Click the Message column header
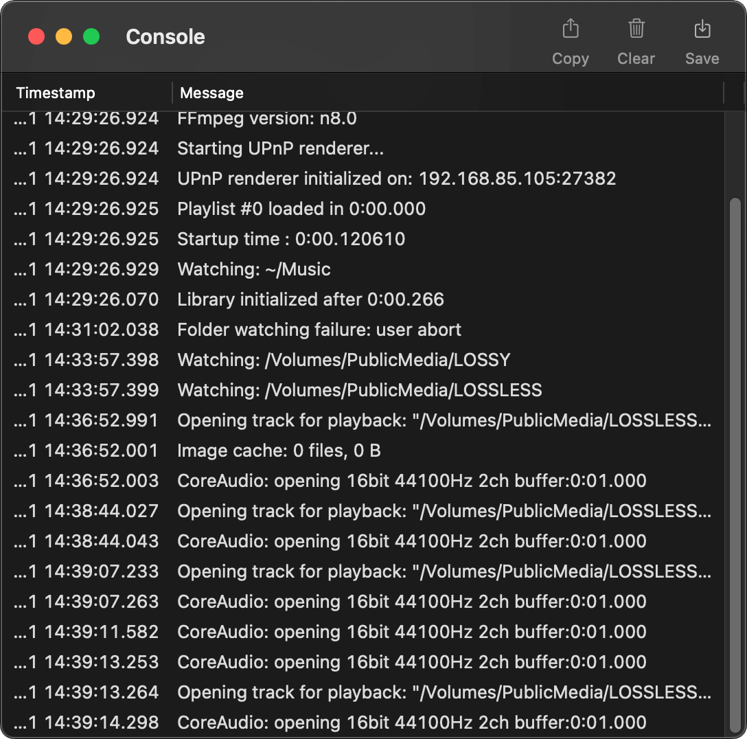The height and width of the screenshot is (739, 747). click(212, 93)
